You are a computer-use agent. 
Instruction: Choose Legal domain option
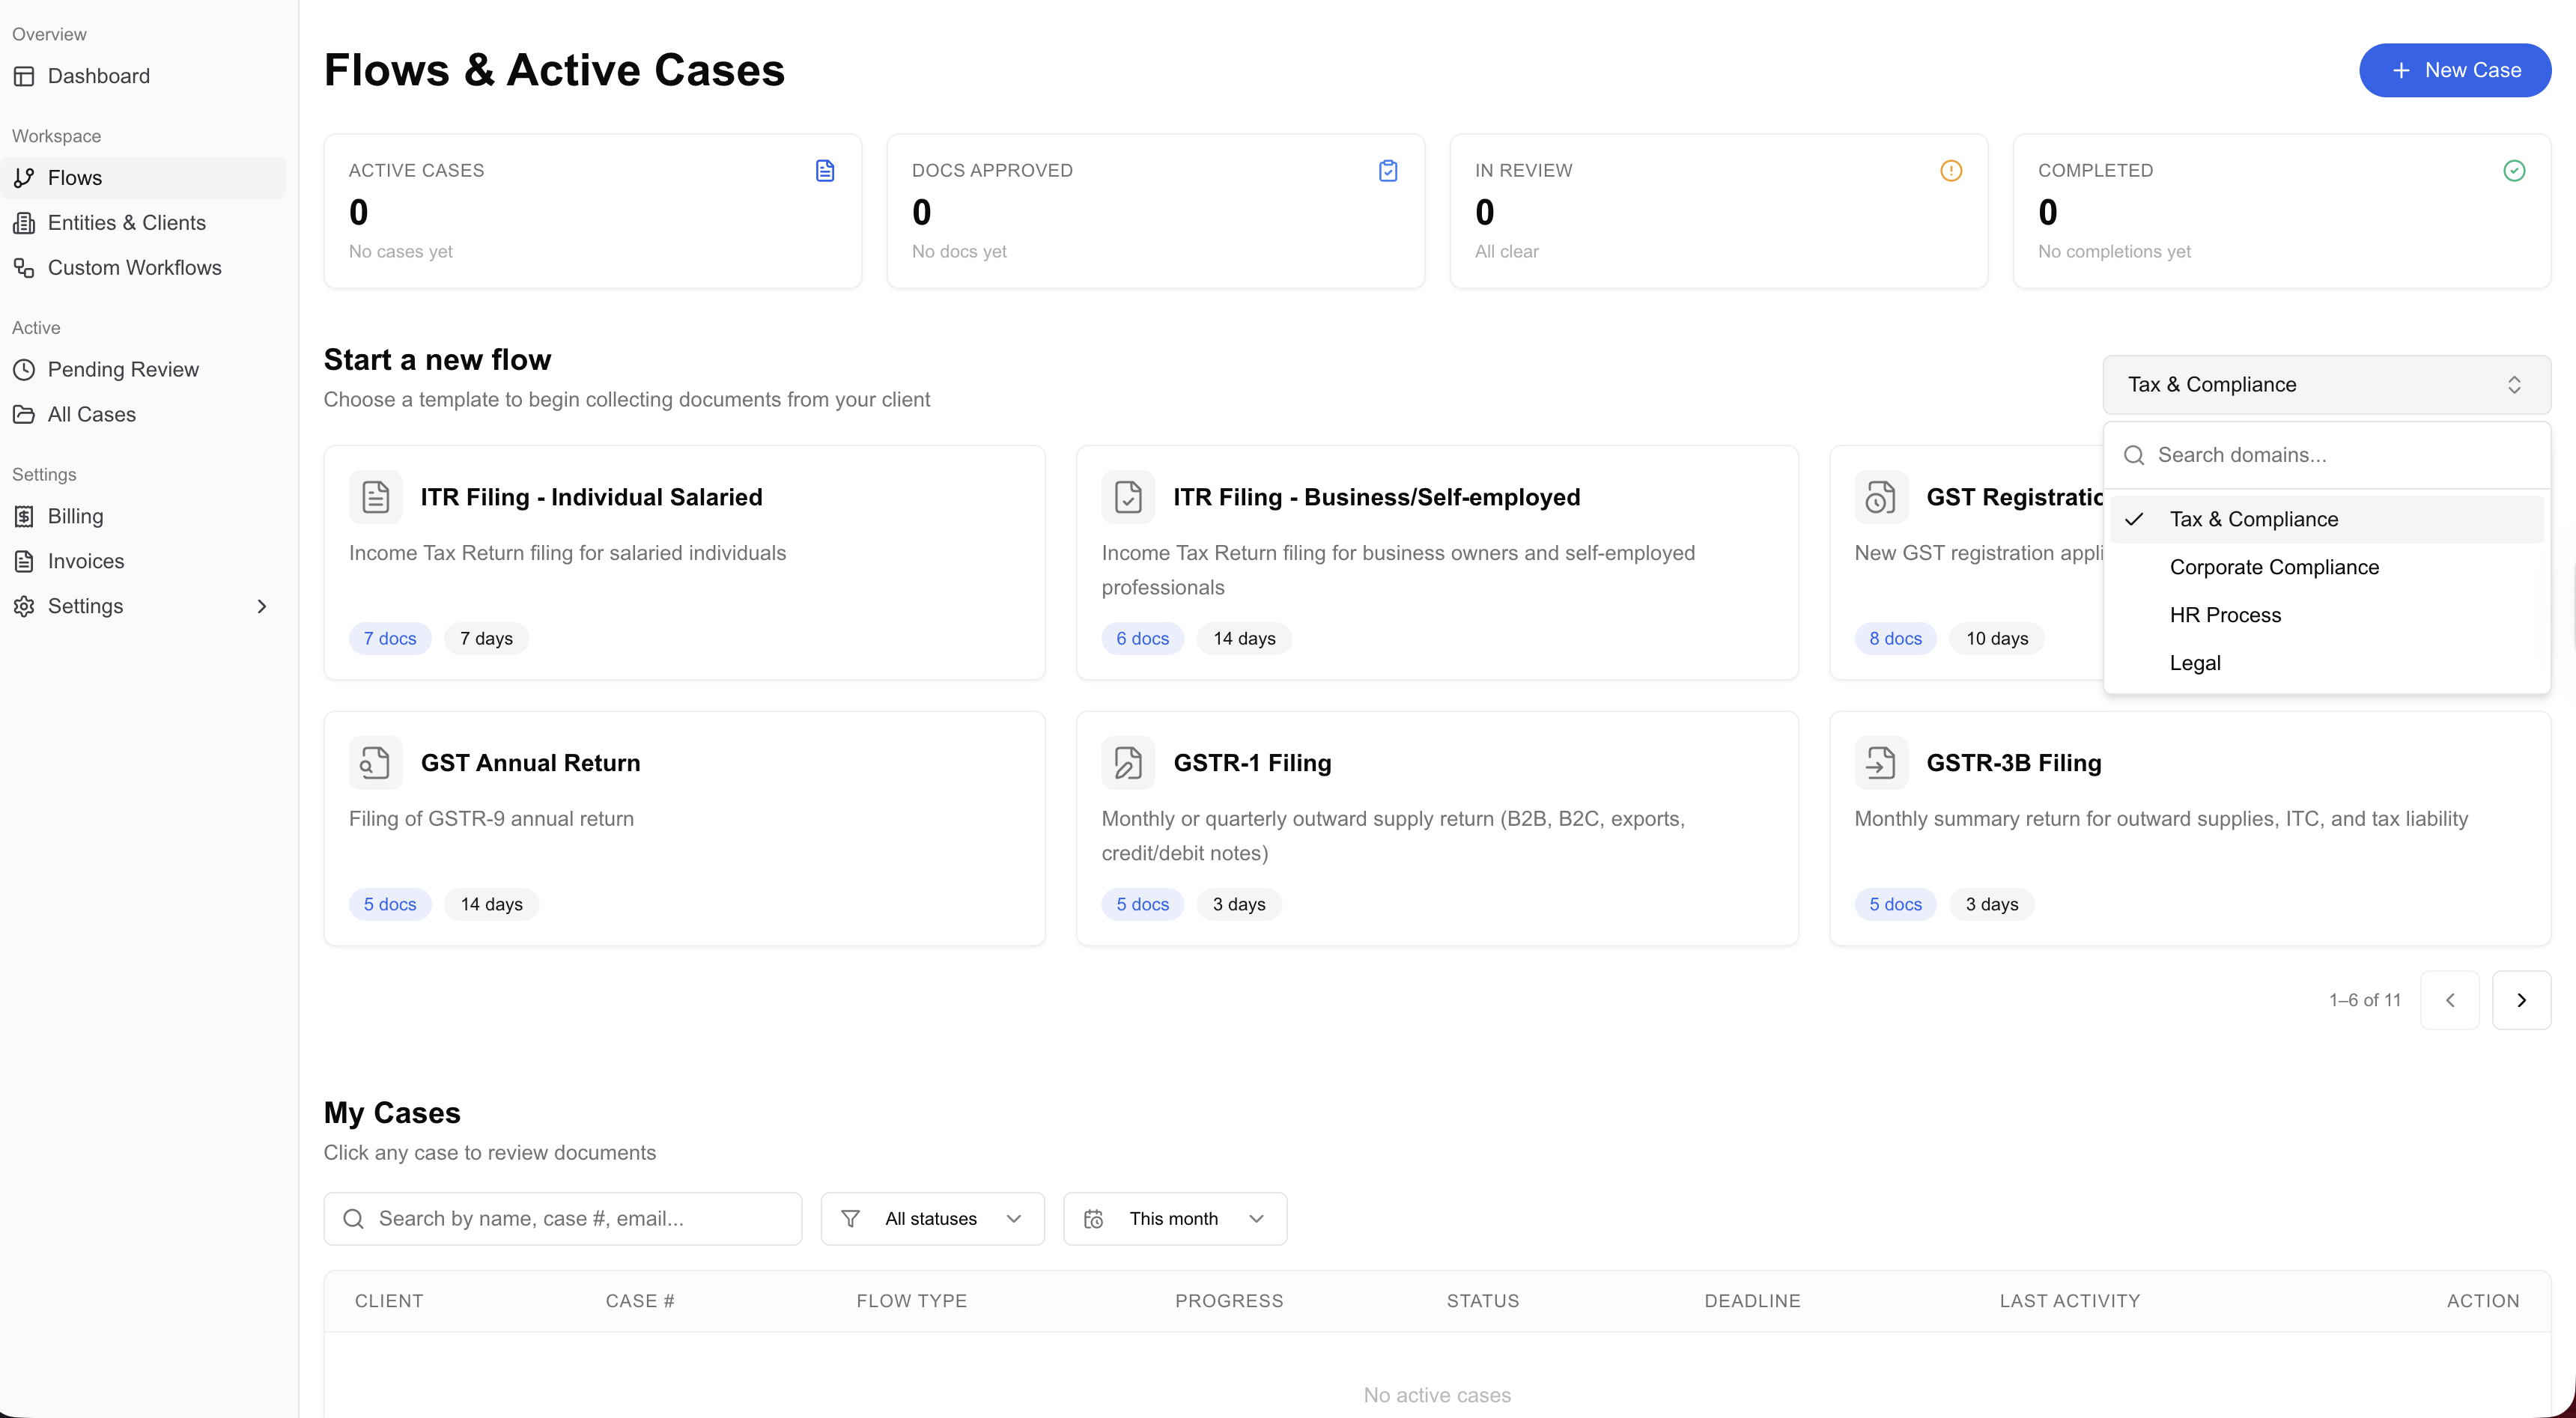2327,664
